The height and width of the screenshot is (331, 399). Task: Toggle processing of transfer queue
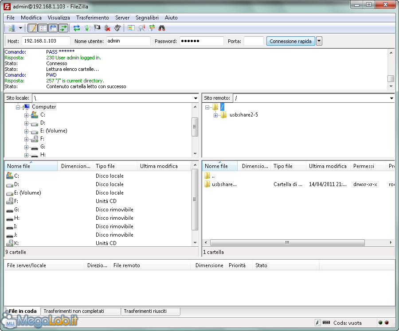87,28
